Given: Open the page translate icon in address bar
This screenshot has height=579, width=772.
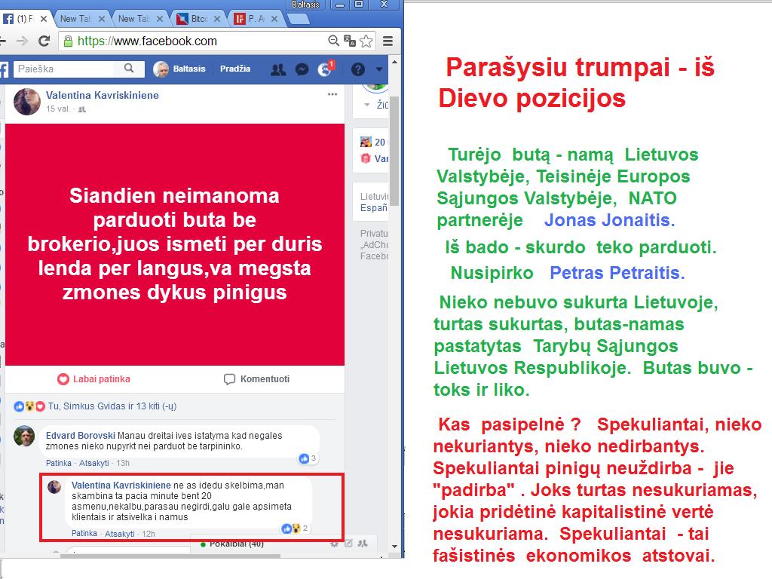Looking at the screenshot, I should (x=350, y=41).
